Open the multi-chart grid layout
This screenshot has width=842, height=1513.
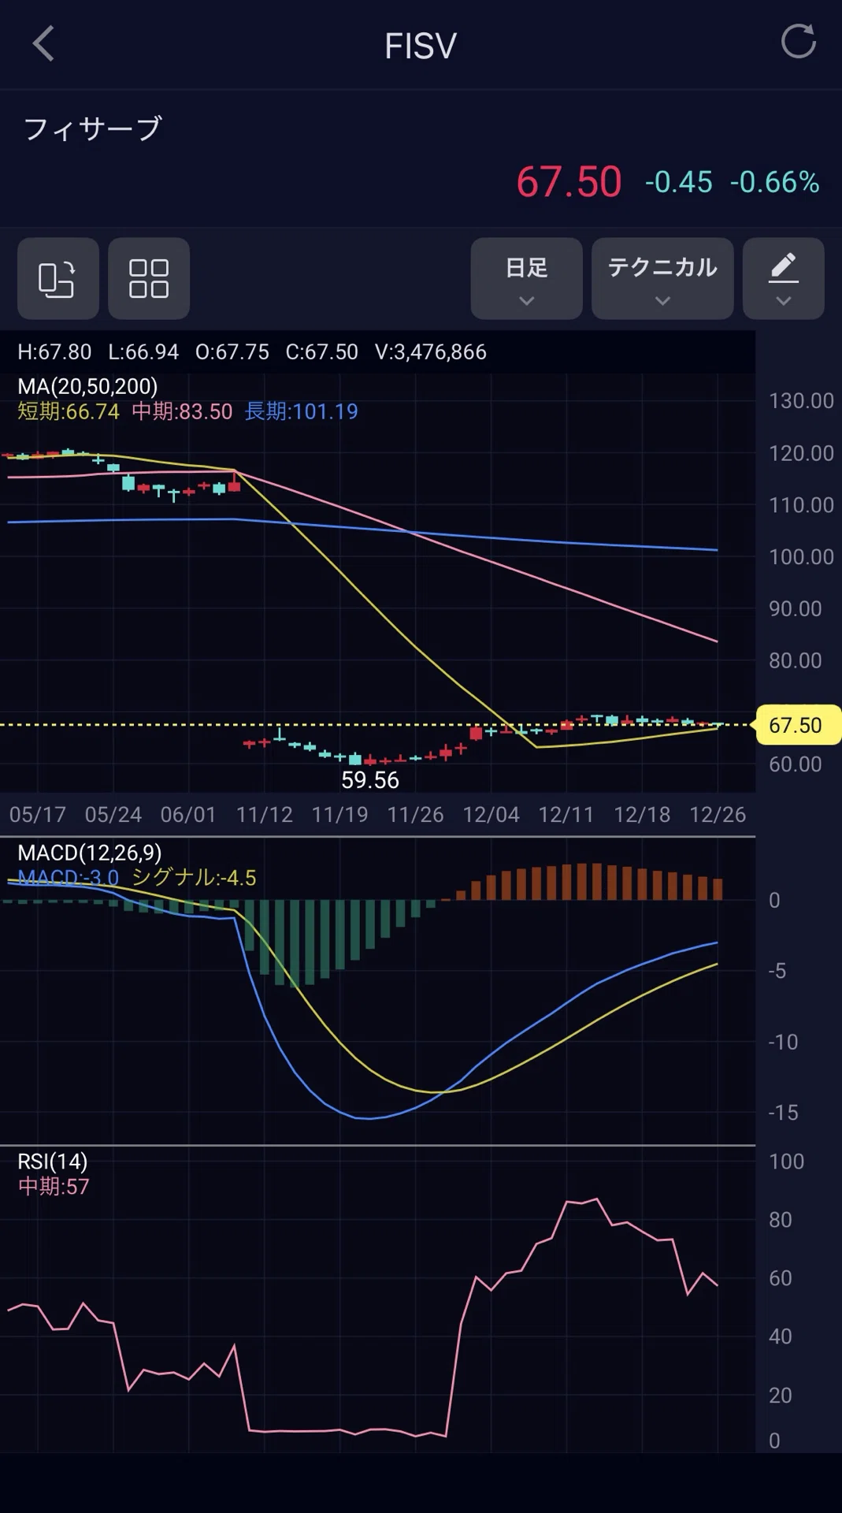(149, 278)
